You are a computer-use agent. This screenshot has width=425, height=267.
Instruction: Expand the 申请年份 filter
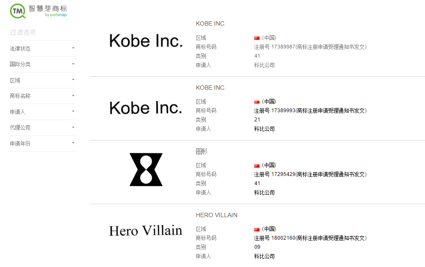point(42,143)
